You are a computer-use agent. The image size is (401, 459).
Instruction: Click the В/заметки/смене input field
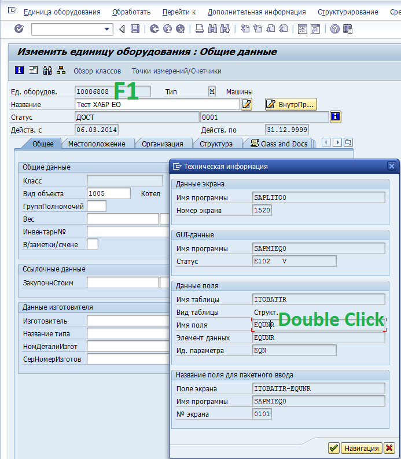tap(93, 244)
